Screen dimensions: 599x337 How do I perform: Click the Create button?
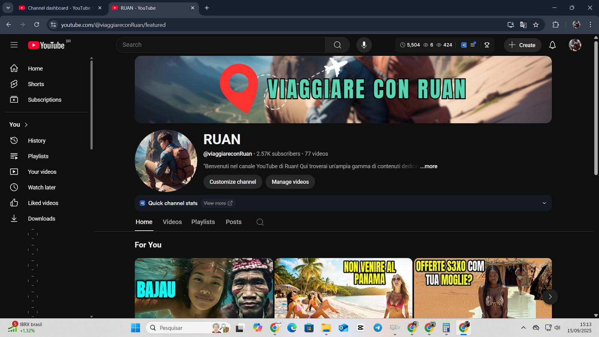[x=523, y=45]
